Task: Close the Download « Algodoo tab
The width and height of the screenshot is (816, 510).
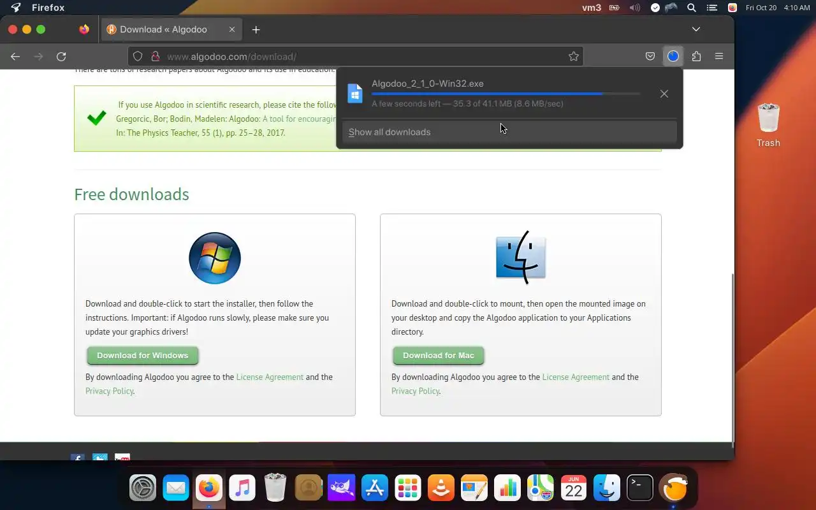Action: point(232,29)
